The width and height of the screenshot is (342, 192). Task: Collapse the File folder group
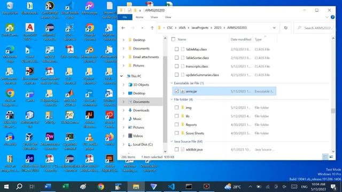click(172, 100)
